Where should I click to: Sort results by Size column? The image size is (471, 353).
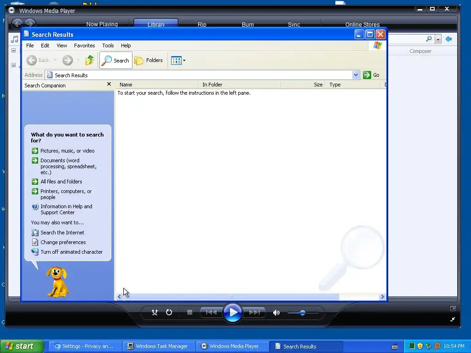point(303,85)
